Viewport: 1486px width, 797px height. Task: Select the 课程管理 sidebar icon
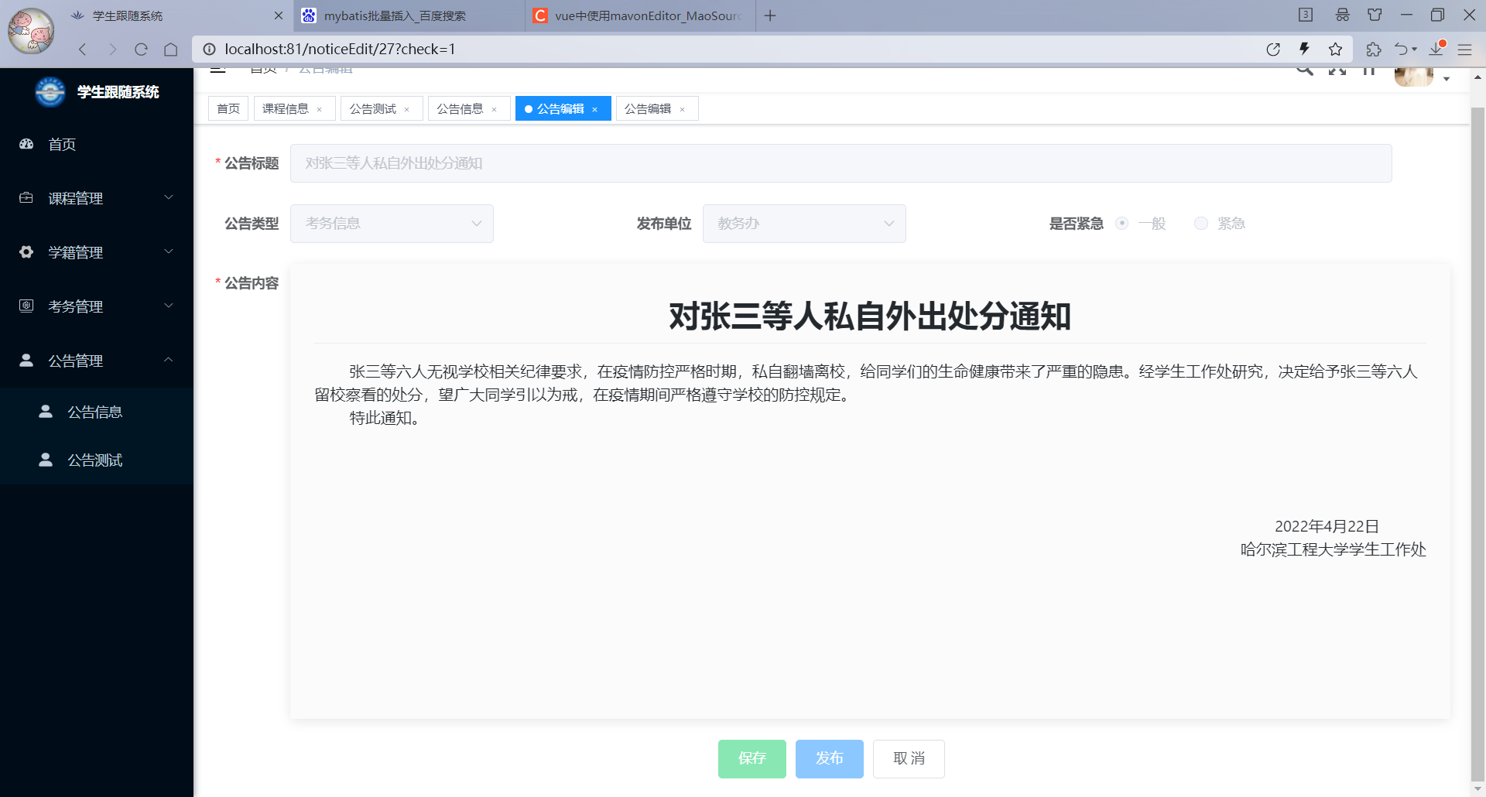click(26, 198)
